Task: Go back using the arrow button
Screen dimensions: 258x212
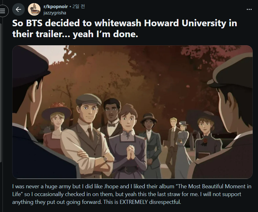Action: [x=18, y=9]
